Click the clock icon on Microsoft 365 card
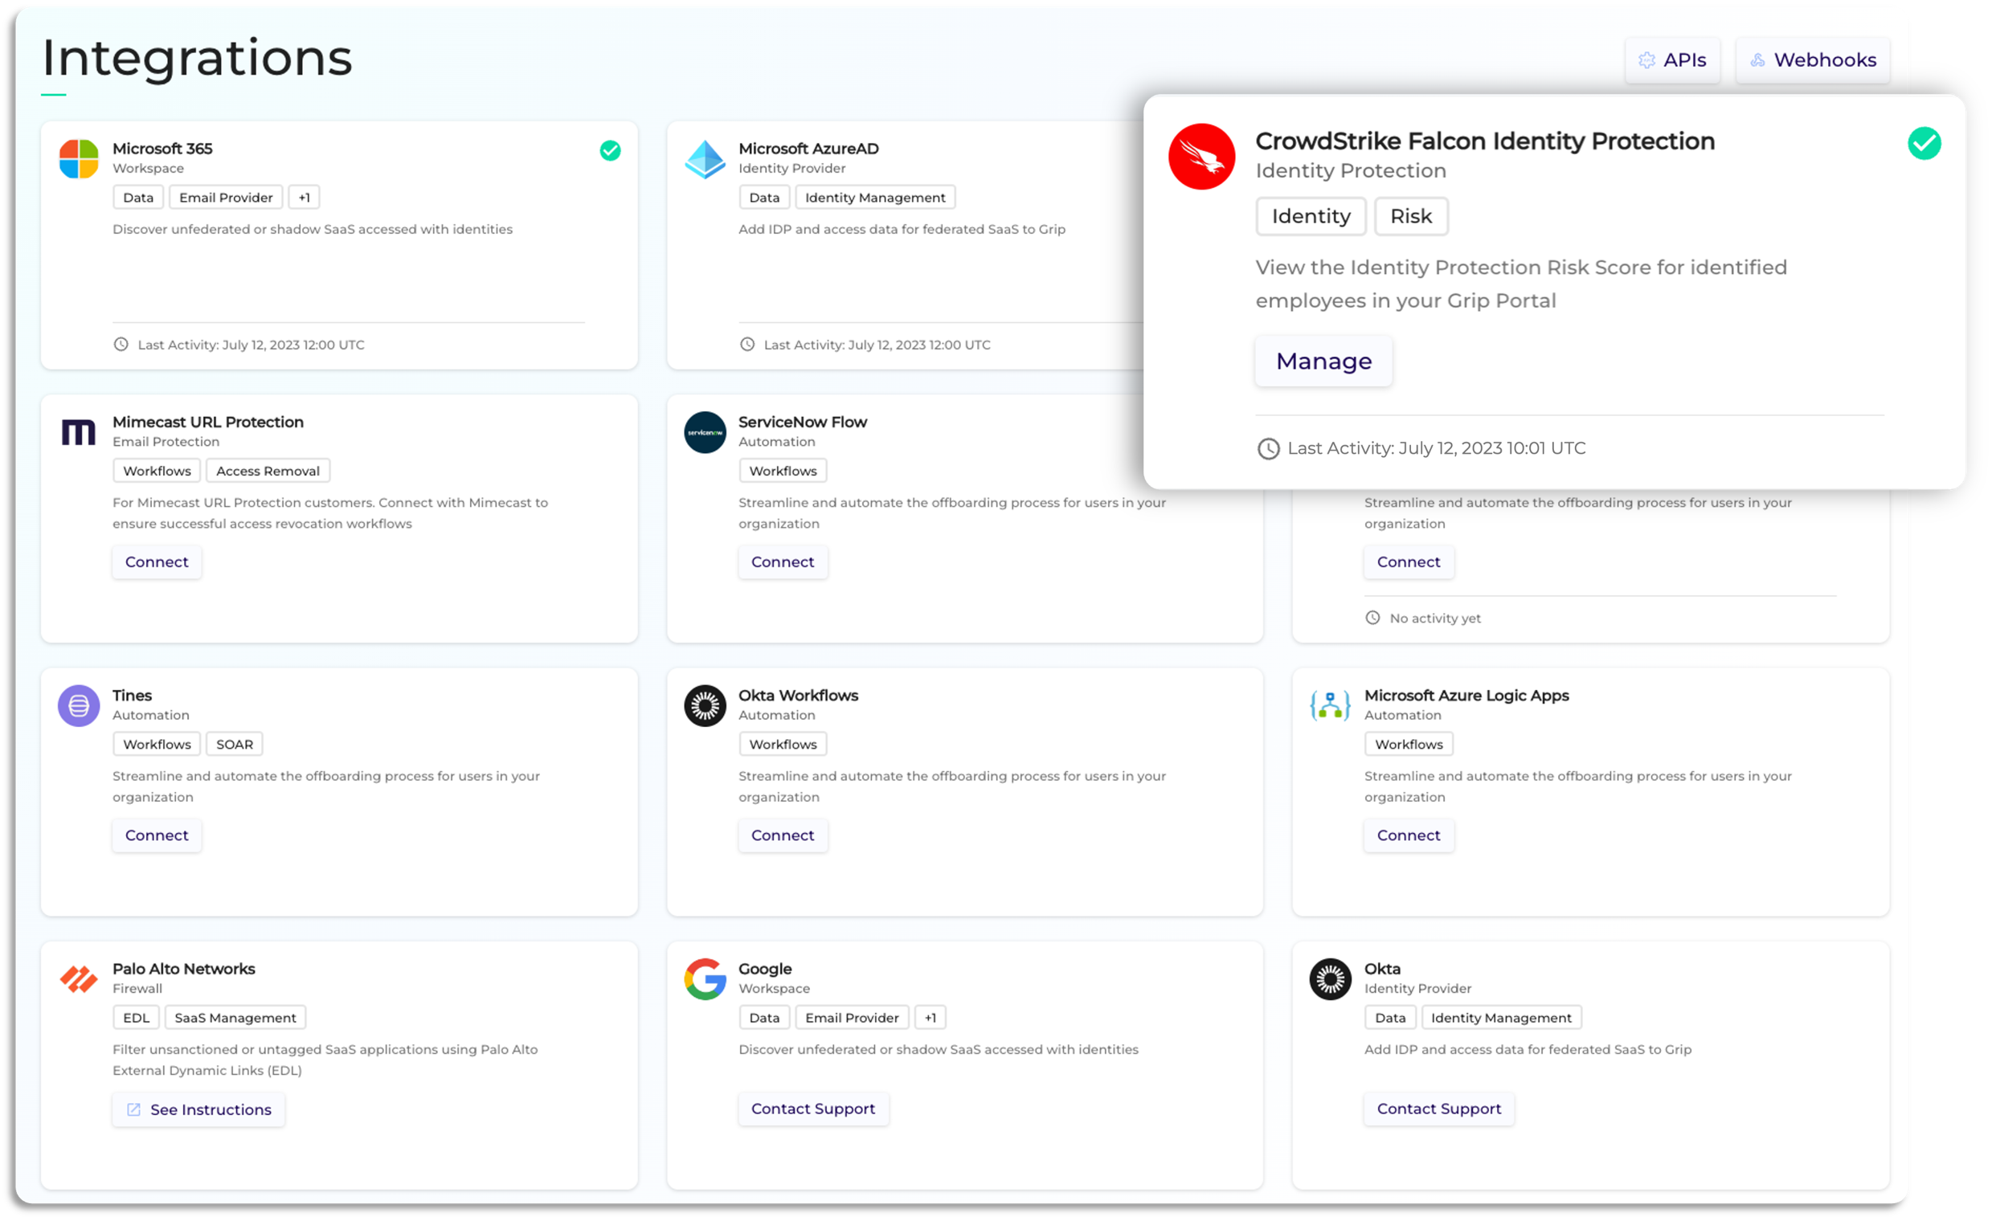The height and width of the screenshot is (1221, 1996). tap(121, 344)
